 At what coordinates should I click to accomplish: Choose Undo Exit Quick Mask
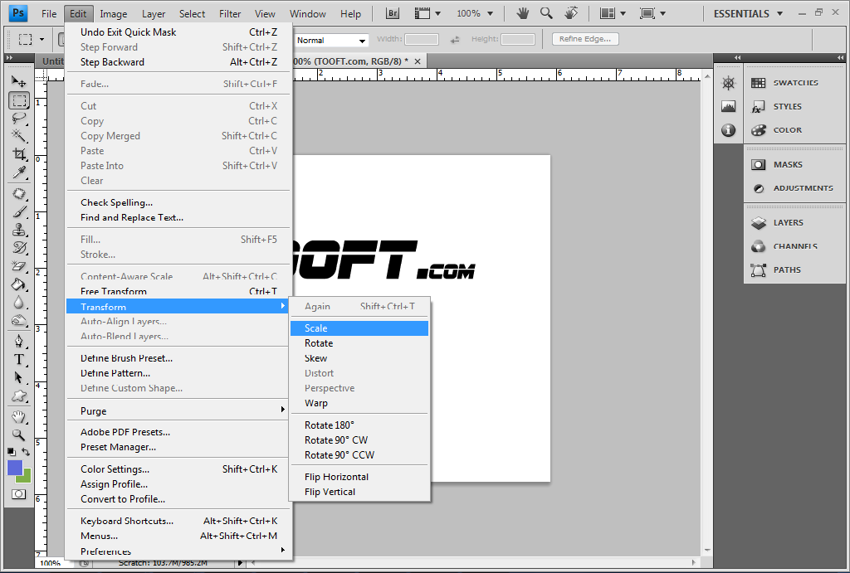point(178,32)
